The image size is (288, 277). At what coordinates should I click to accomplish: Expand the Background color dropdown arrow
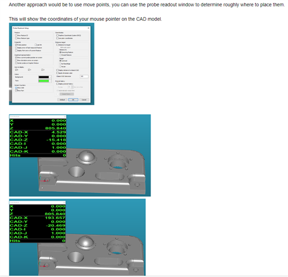pyautogui.click(x=50, y=77)
